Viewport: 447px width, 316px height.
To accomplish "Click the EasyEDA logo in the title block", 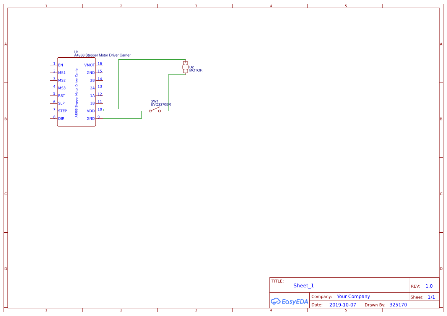I will pyautogui.click(x=289, y=301).
